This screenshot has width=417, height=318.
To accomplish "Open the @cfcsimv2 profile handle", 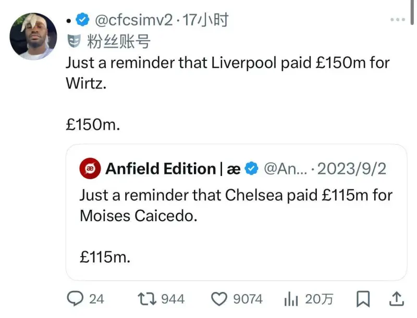I will [132, 20].
